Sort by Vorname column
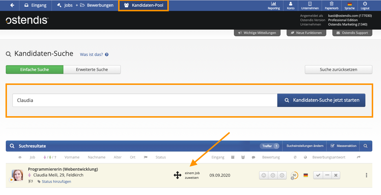The height and width of the screenshot is (195, 381). click(x=72, y=157)
